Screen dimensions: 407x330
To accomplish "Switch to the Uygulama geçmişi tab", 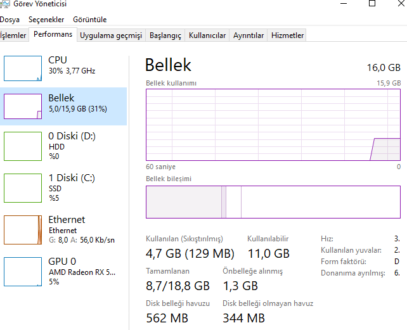I will pos(111,35).
